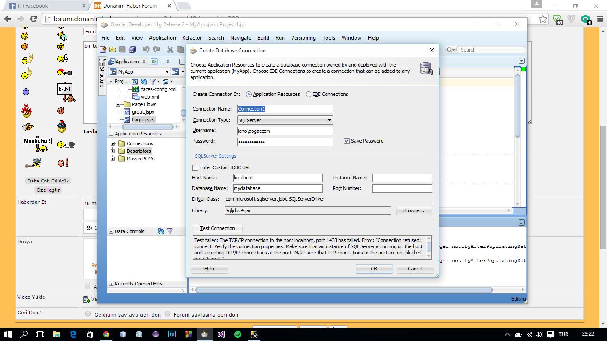
Task: Expand the Maven POMs folder
Action: click(112, 159)
